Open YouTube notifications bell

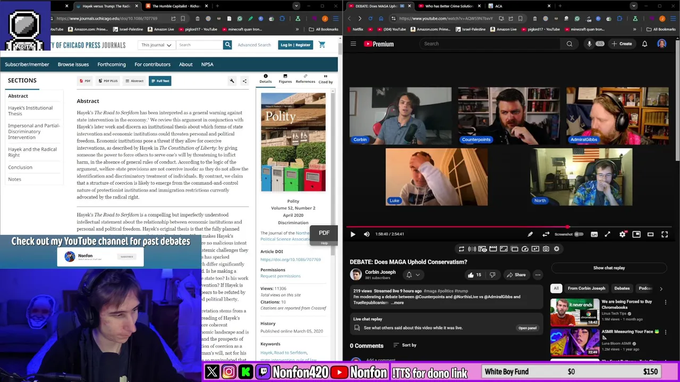[644, 44]
